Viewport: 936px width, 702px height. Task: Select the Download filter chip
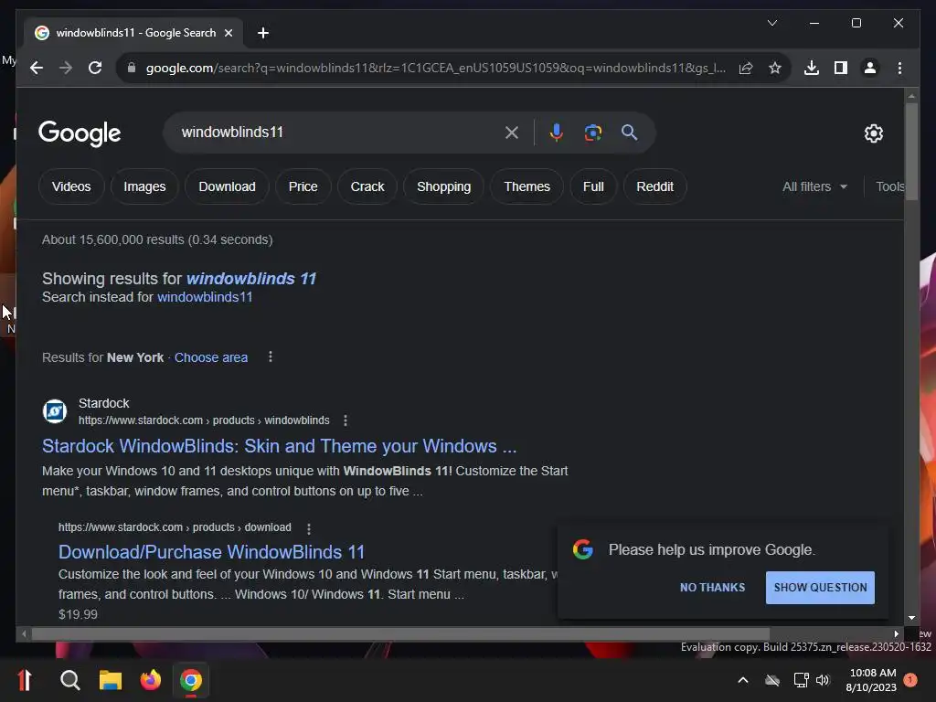[227, 186]
